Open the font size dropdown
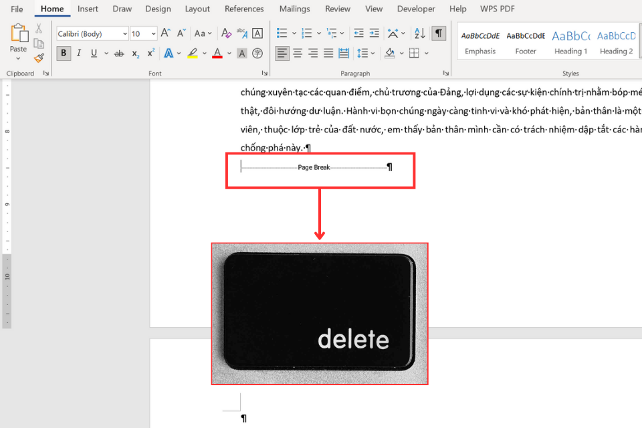 pos(153,33)
